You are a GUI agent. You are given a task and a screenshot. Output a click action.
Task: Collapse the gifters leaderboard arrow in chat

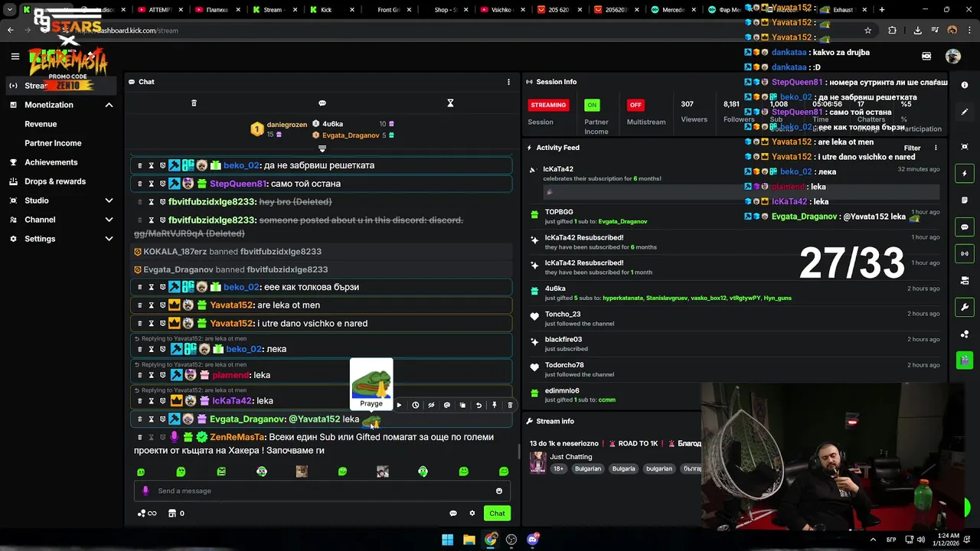tap(322, 148)
